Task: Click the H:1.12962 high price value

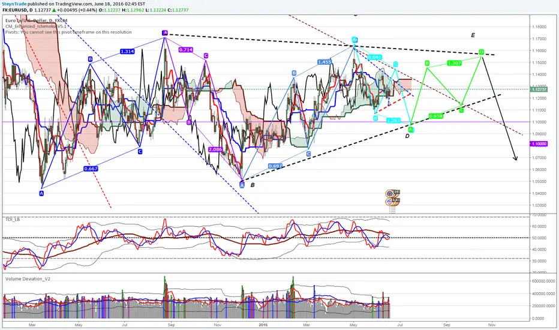Action: pos(133,10)
